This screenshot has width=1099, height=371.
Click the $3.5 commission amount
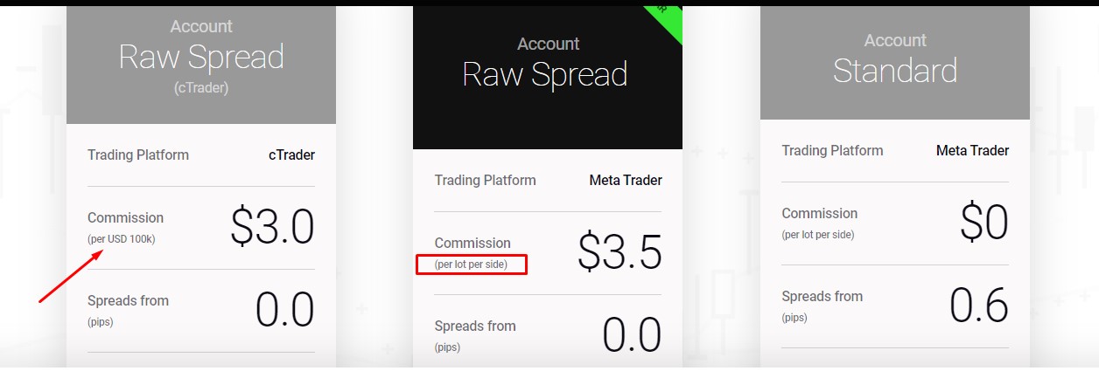tap(619, 252)
